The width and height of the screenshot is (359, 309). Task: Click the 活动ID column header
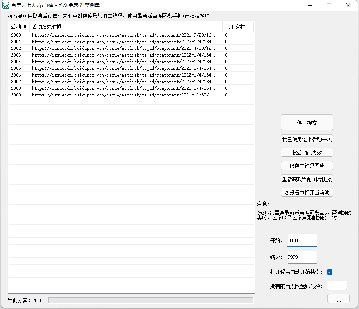click(18, 26)
